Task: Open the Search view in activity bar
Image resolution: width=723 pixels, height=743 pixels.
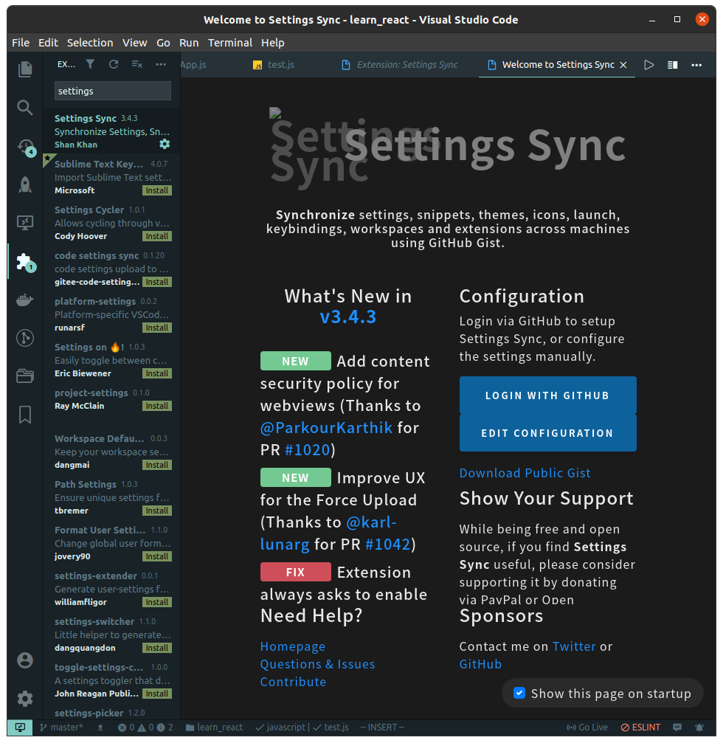Action: tap(24, 108)
